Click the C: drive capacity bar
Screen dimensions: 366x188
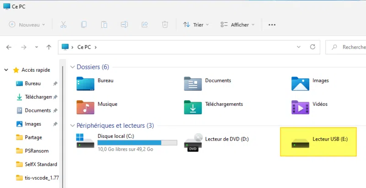pyautogui.click(x=137, y=143)
